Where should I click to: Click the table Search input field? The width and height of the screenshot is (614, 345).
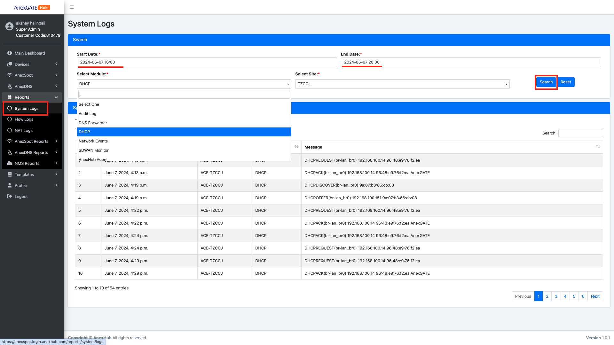click(x=580, y=133)
